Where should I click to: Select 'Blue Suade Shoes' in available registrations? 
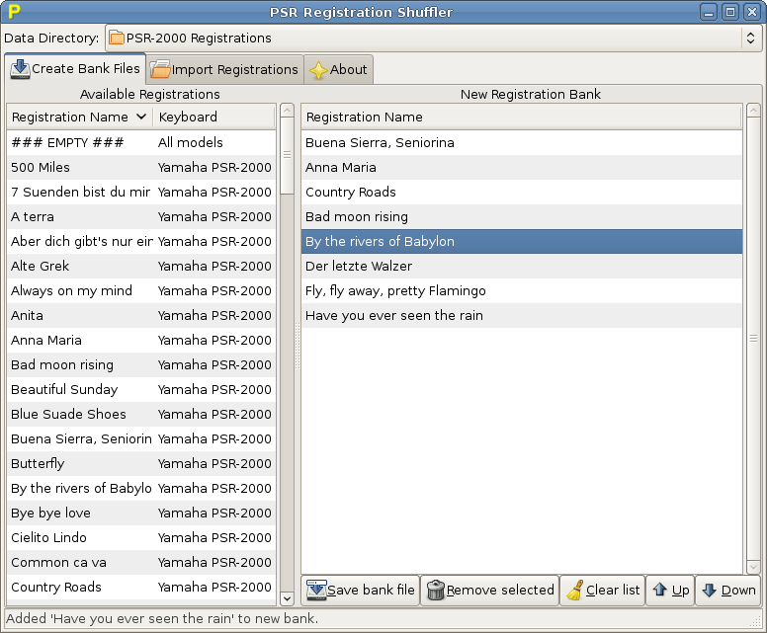click(x=68, y=415)
